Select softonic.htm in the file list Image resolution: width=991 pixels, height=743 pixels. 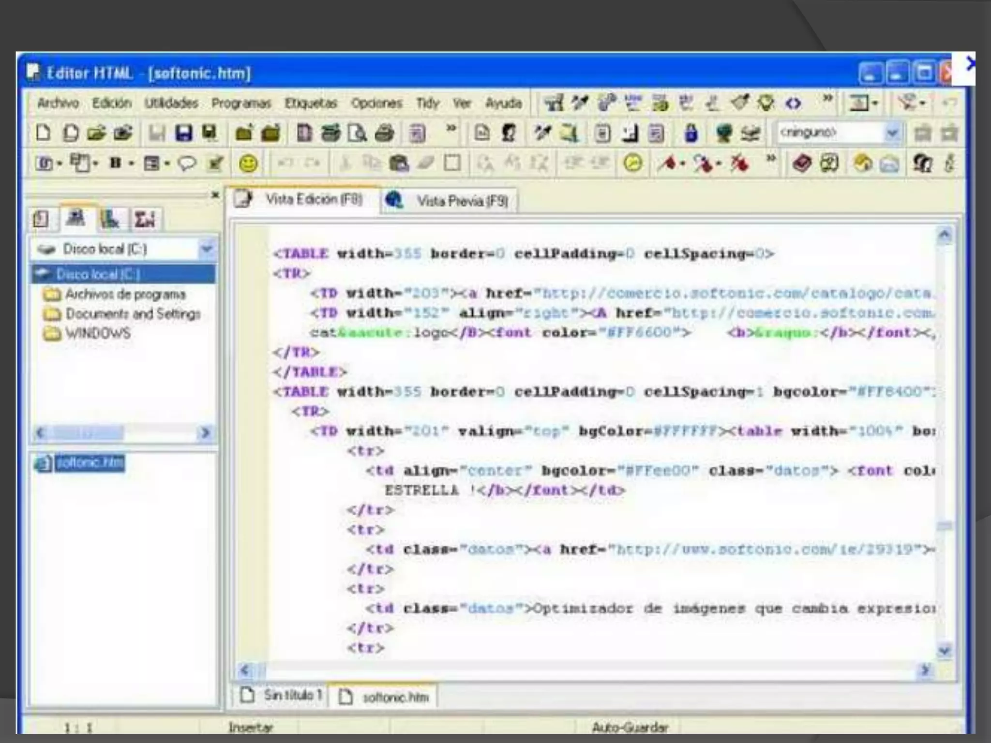90,463
